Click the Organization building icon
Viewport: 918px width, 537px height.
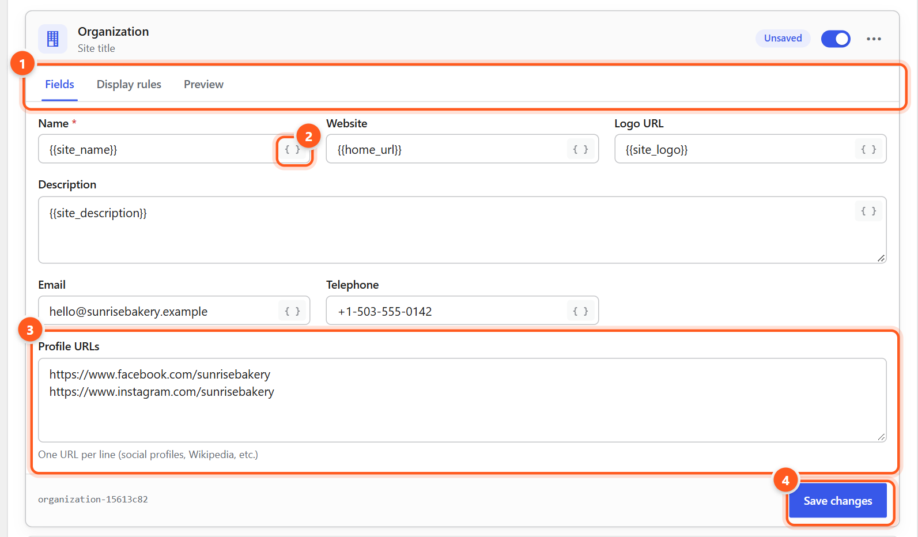(52, 39)
